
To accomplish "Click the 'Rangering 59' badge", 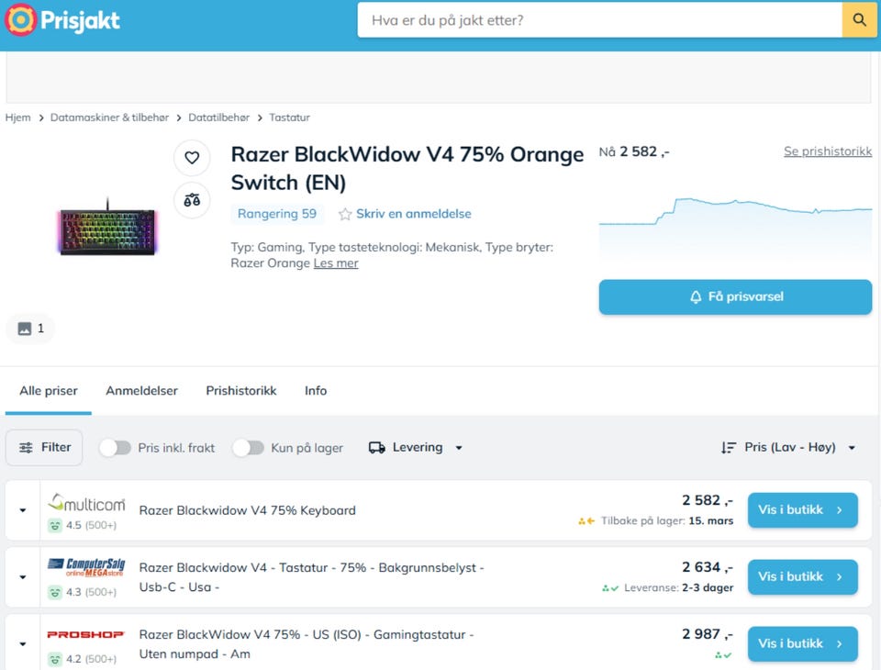I will (x=277, y=214).
